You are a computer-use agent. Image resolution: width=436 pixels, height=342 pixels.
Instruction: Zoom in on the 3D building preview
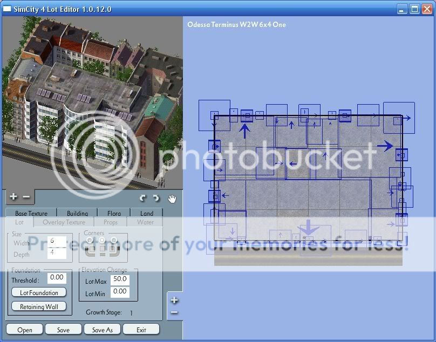pyautogui.click(x=13, y=197)
